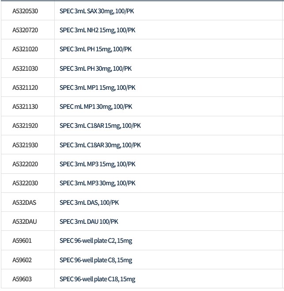Viewport: 284px width, 291px height.
Task: Click the SPEC 3mL C18AR 15mg description
Action: pyautogui.click(x=100, y=126)
